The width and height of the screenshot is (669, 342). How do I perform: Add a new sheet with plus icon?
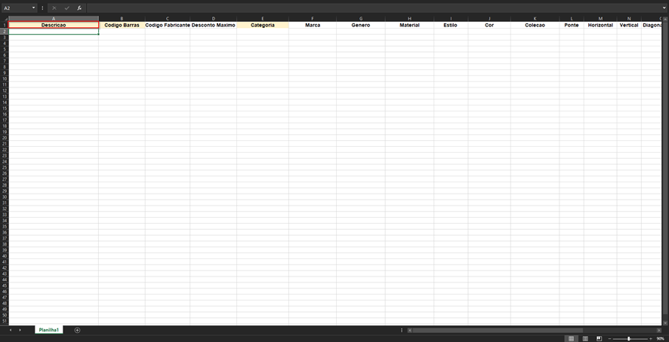tap(77, 330)
